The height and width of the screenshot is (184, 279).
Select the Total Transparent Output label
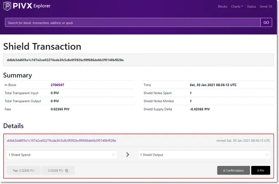[23, 101]
